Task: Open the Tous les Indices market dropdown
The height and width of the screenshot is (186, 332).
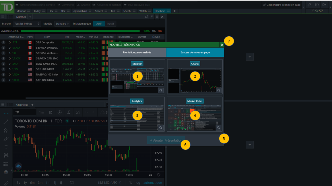Action: [x=27, y=24]
